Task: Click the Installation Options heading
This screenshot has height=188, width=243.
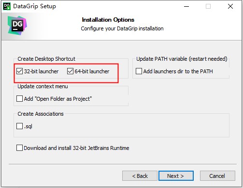Action: pyautogui.click(x=108, y=20)
